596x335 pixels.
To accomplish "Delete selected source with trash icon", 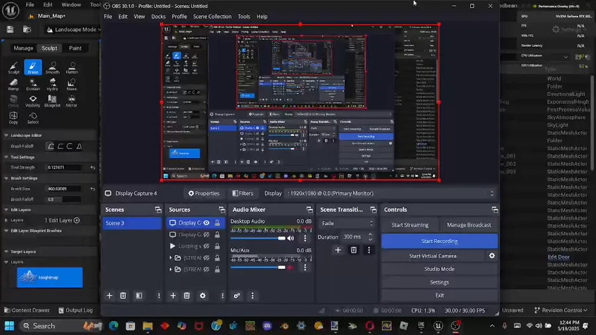I will (187, 295).
